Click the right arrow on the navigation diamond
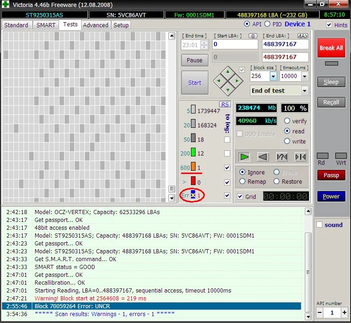Screen dimensions: 351x323 pos(237,81)
